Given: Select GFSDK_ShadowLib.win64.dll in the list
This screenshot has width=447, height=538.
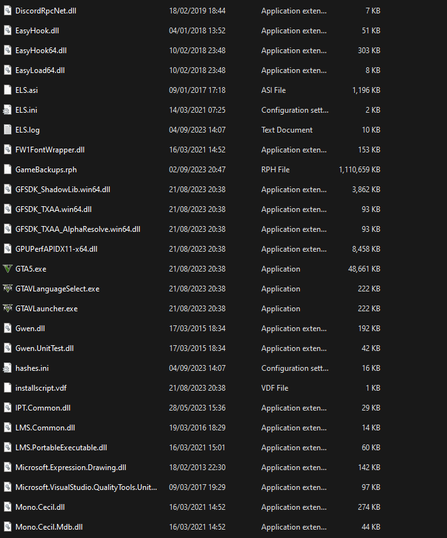Looking at the screenshot, I should click(x=63, y=190).
